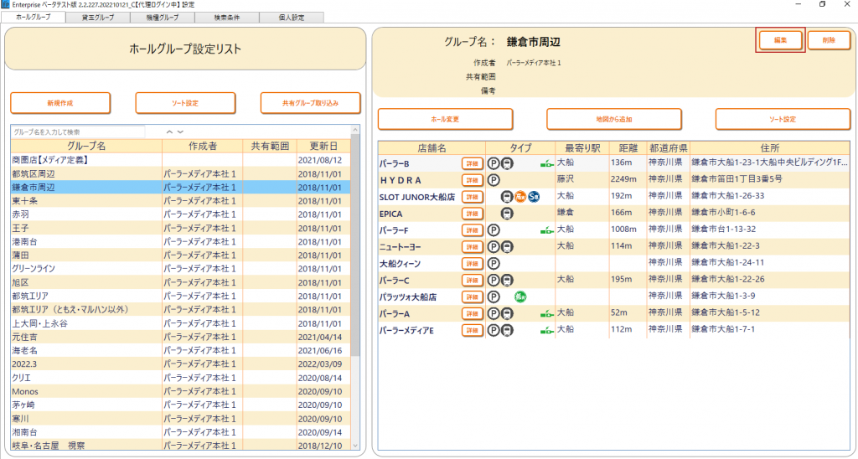The image size is (858, 459).
Task: Select the 商圏店【メディア定義】 group row
Action: (x=181, y=160)
